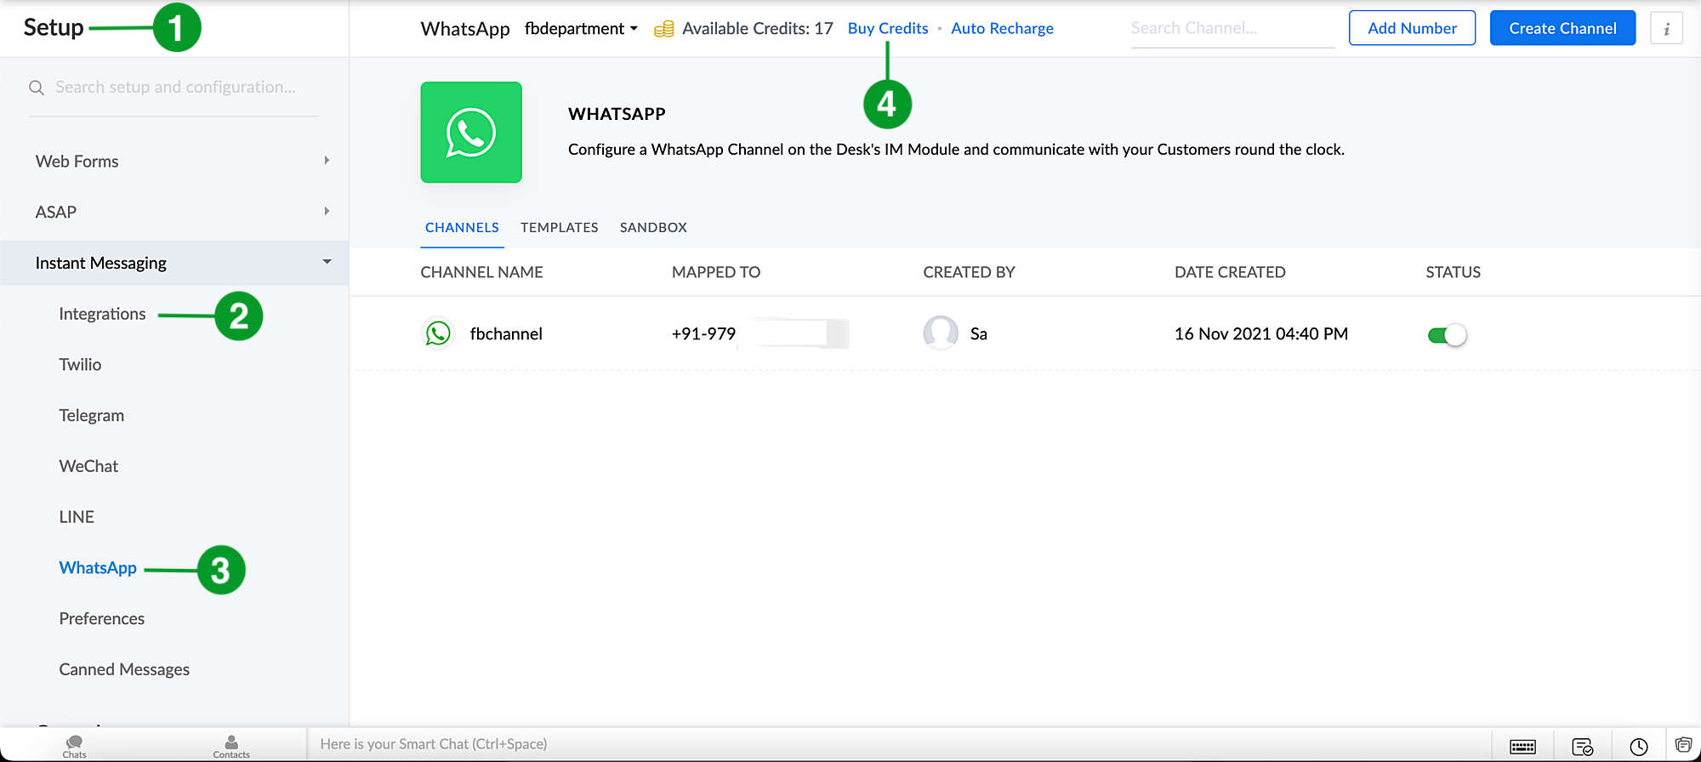
Task: Click the Auto Recharge link
Action: tap(1002, 29)
